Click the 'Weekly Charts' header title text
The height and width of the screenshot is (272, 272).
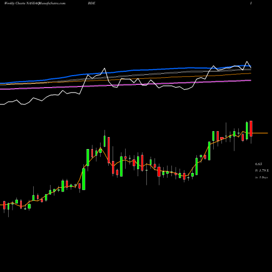point(15,3)
